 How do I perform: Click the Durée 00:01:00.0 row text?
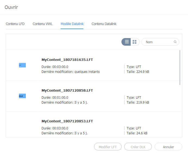pos(55,97)
